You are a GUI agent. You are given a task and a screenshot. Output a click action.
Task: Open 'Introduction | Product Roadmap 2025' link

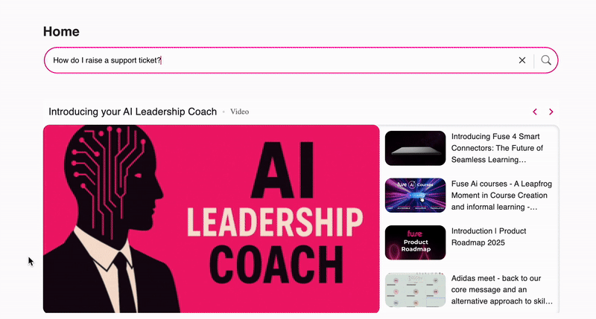click(x=489, y=236)
